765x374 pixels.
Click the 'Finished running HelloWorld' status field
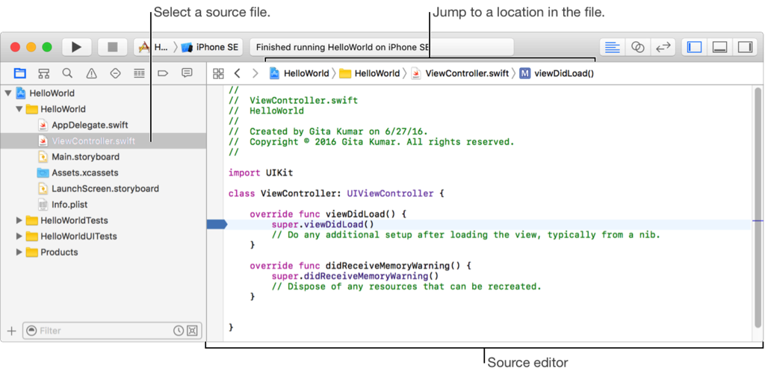click(x=382, y=47)
